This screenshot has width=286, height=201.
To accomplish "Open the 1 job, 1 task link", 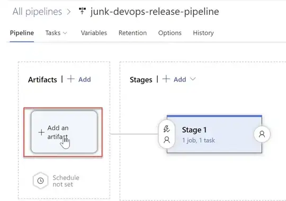I will [199, 140].
